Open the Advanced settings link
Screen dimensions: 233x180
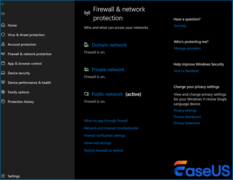(x=98, y=143)
